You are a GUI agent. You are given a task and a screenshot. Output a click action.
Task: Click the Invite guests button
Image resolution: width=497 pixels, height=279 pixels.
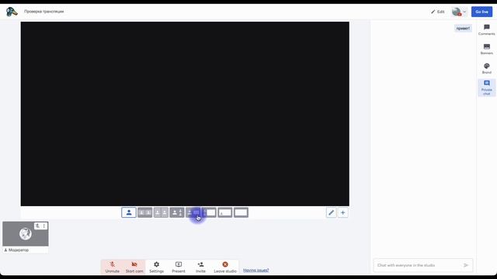200,267
